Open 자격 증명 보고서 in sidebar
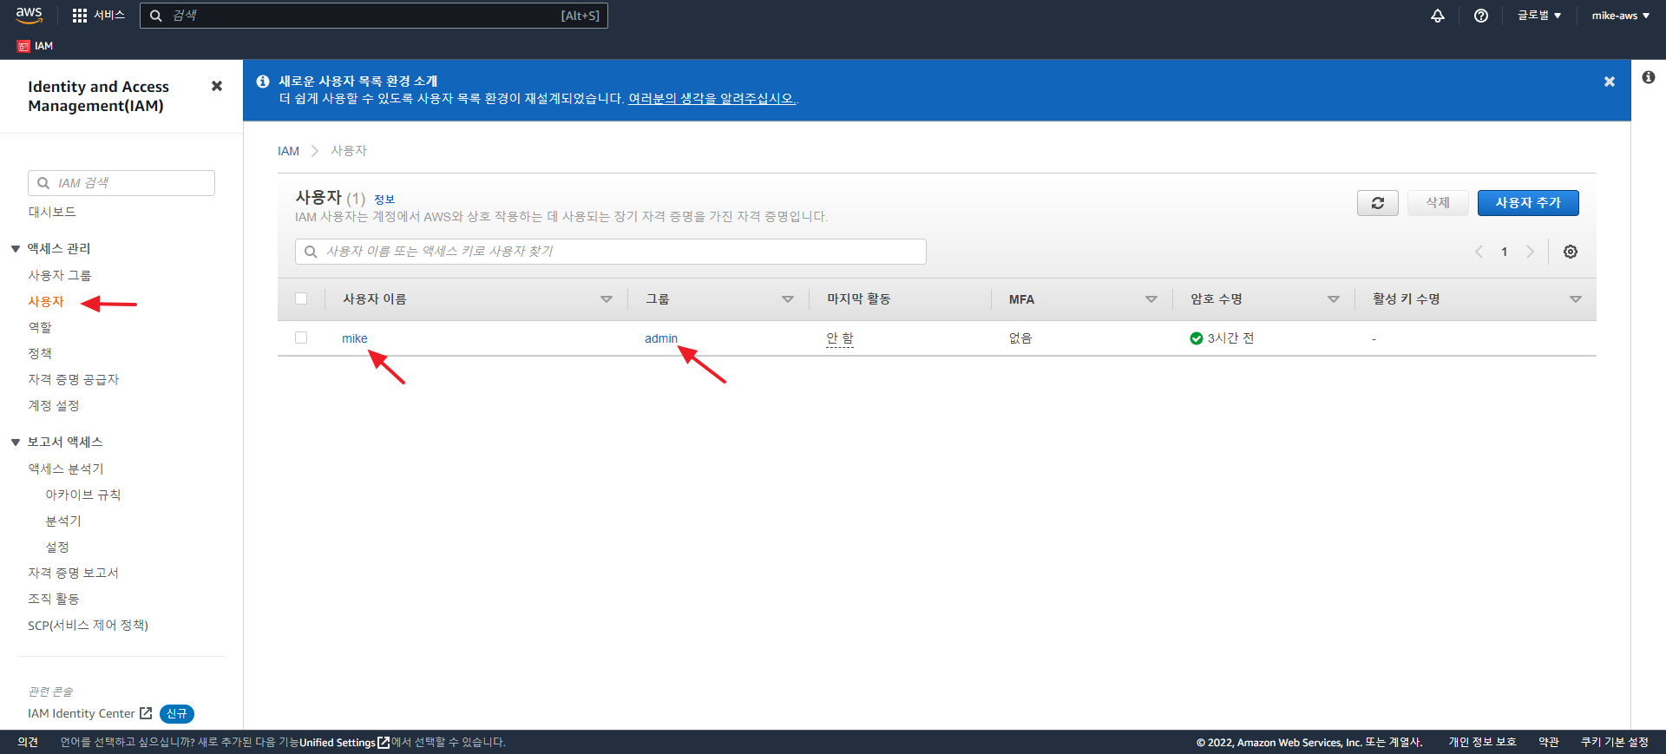The width and height of the screenshot is (1666, 754). tap(74, 573)
